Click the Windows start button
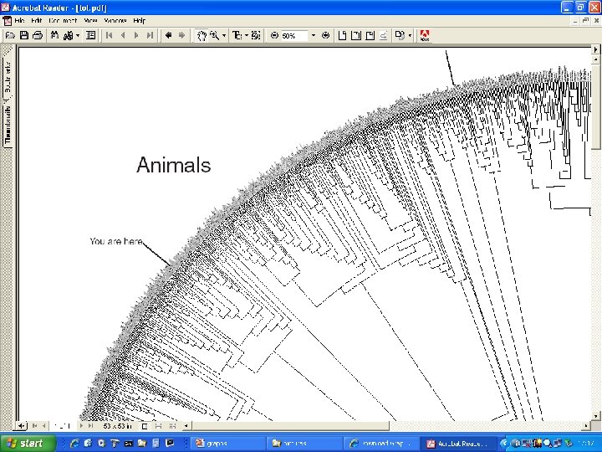Image resolution: width=602 pixels, height=452 pixels. tap(28, 443)
